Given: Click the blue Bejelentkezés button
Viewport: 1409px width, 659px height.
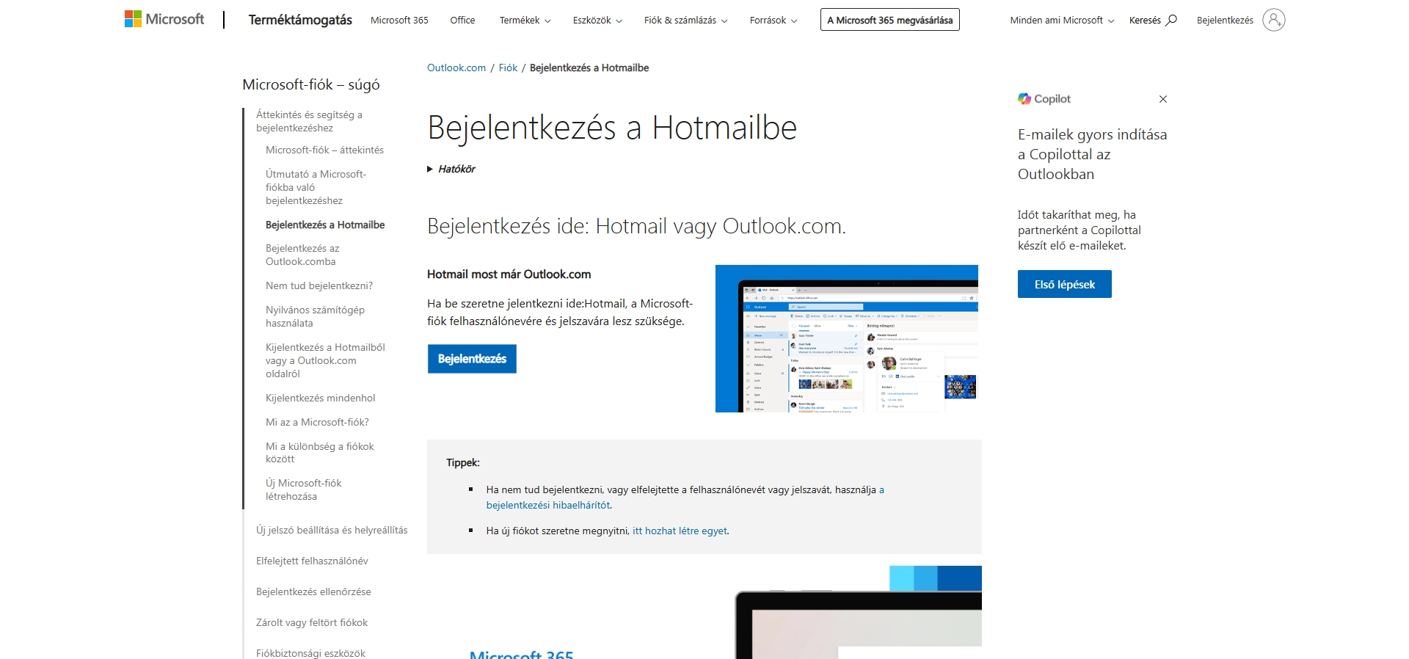Looking at the screenshot, I should 472,359.
